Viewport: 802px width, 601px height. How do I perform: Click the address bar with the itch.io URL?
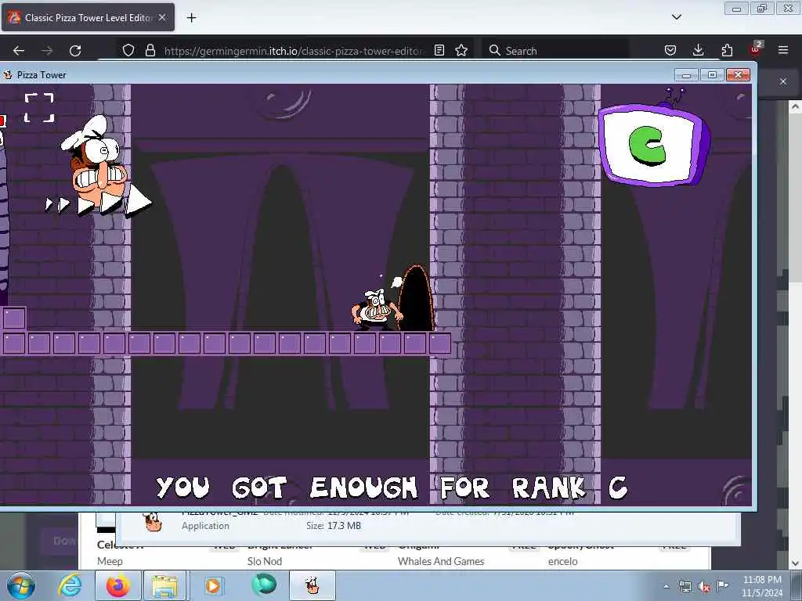(293, 51)
